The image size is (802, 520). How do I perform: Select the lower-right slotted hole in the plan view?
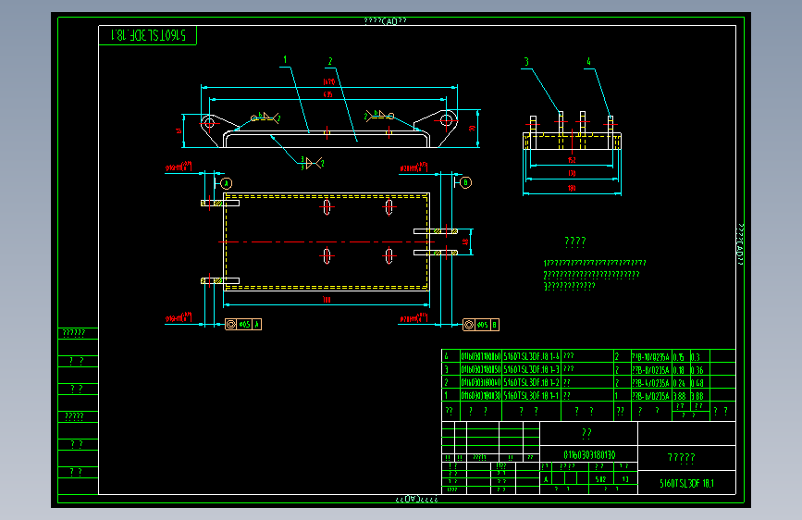click(389, 254)
